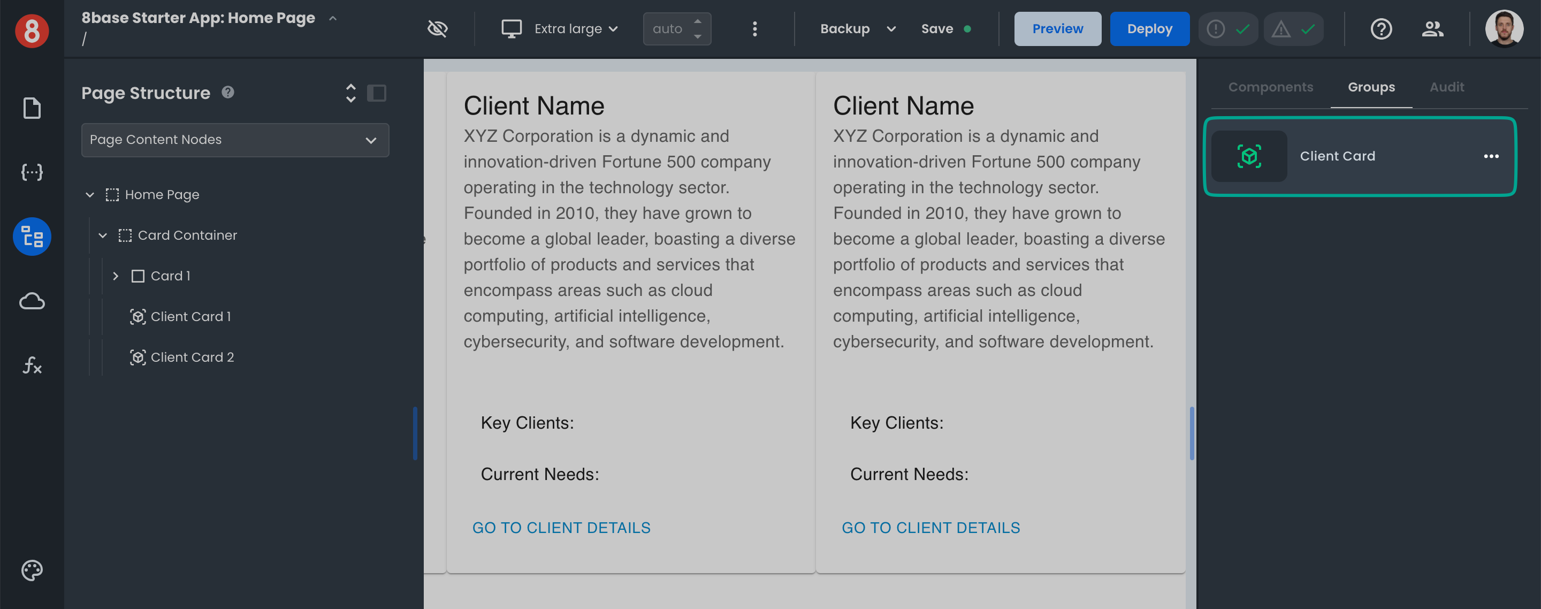Click the 8base logo icon
This screenshot has width=1541, height=609.
click(32, 30)
